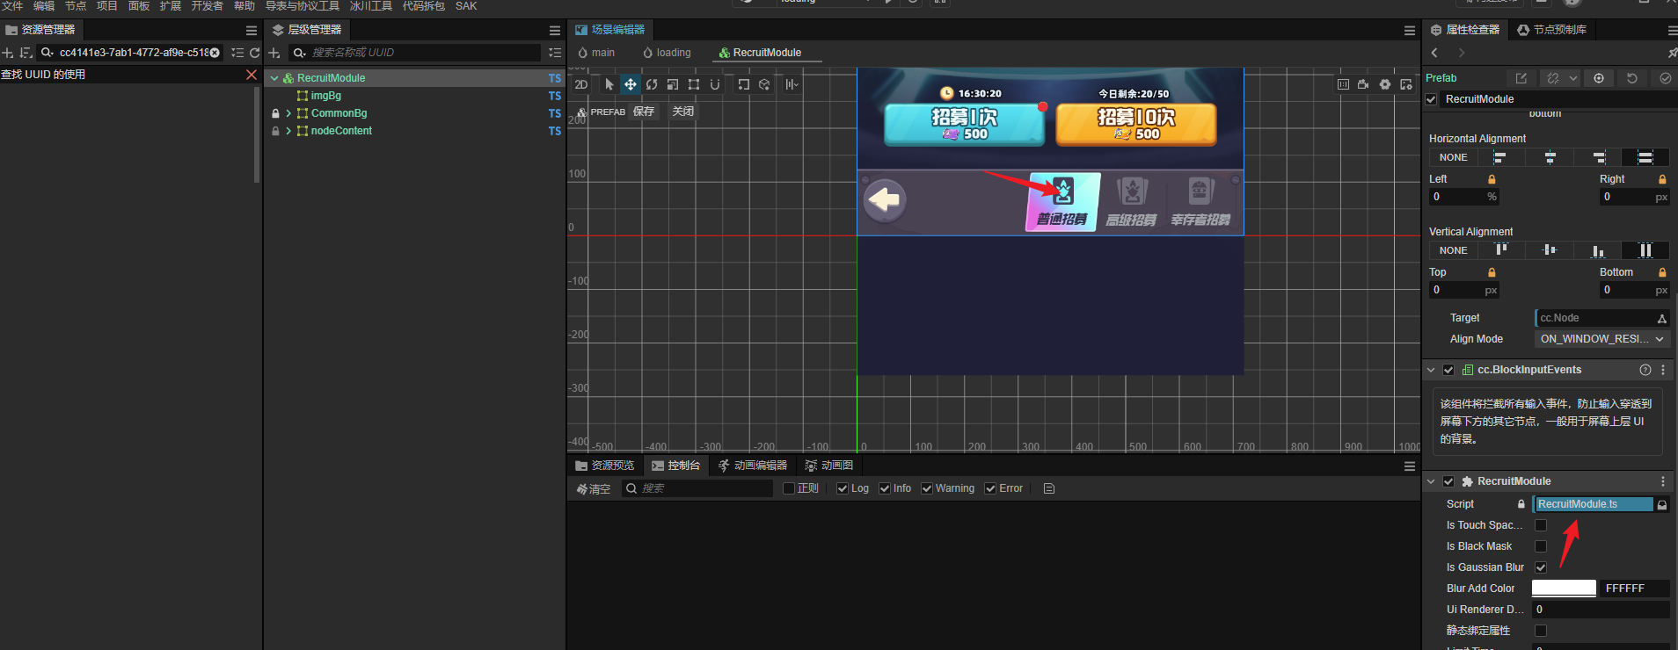Toggle RecruitModule node active checkbox
This screenshot has height=650, width=1678.
coord(1432,99)
